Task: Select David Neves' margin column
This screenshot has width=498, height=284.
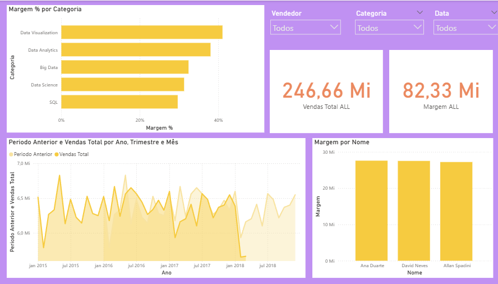Action: pyautogui.click(x=414, y=211)
